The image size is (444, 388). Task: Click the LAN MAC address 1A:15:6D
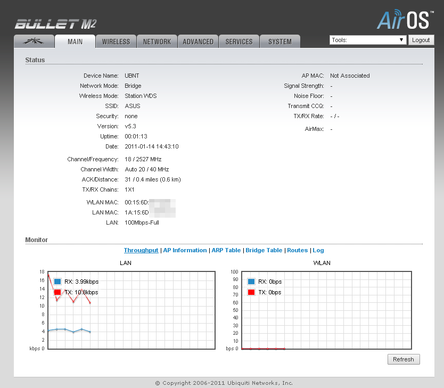(x=137, y=212)
